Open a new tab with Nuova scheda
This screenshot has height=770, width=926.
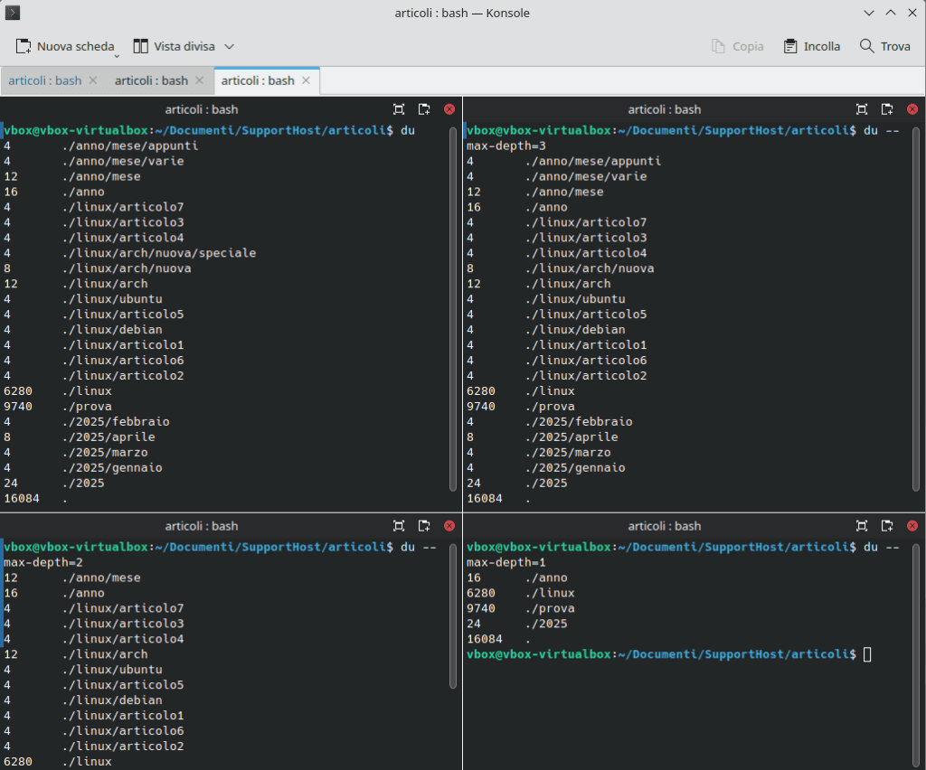click(65, 46)
